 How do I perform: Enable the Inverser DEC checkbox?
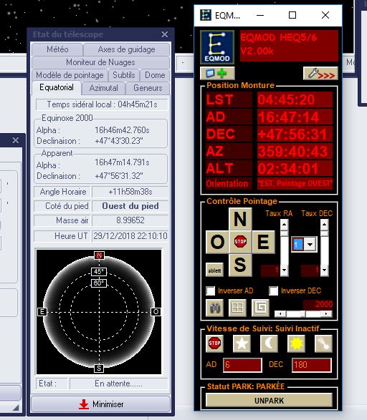click(x=273, y=291)
